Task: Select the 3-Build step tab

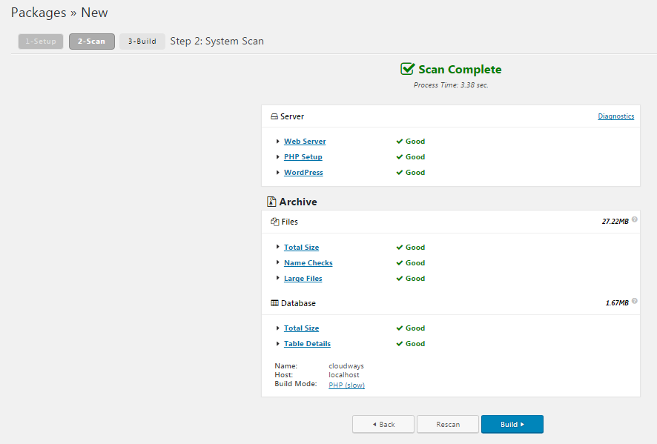Action: pyautogui.click(x=142, y=42)
